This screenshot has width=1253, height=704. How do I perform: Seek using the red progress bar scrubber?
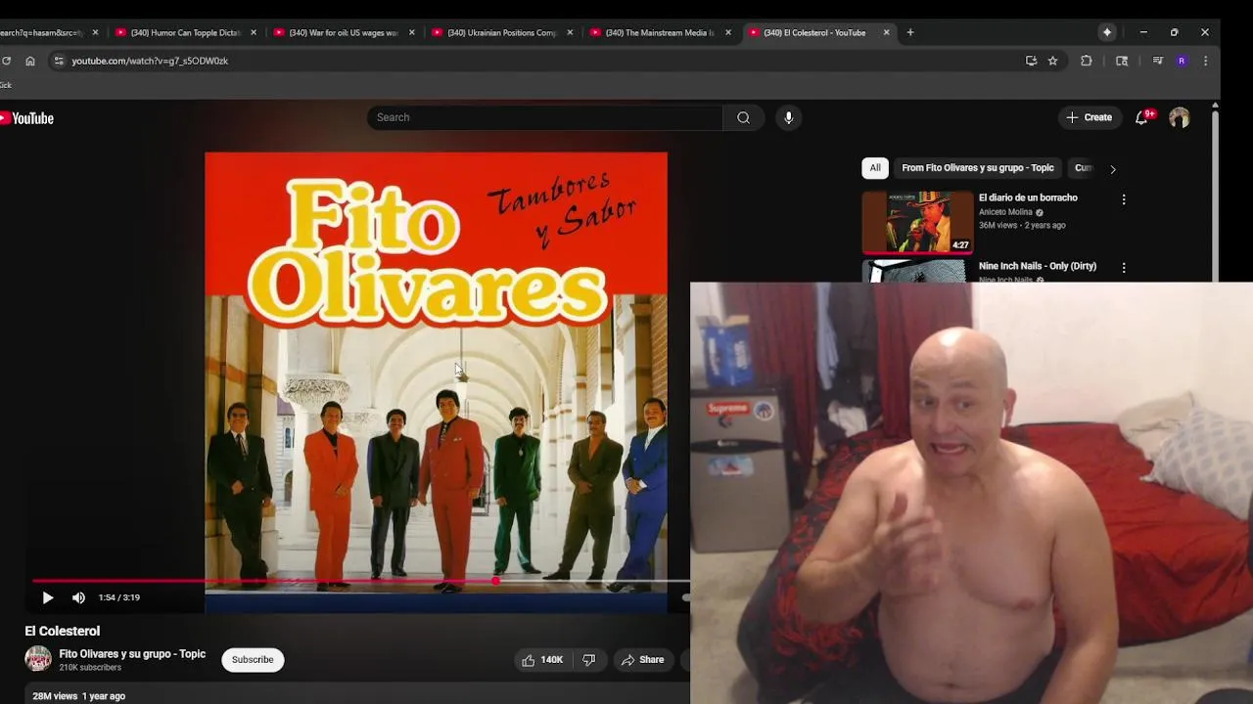(495, 581)
